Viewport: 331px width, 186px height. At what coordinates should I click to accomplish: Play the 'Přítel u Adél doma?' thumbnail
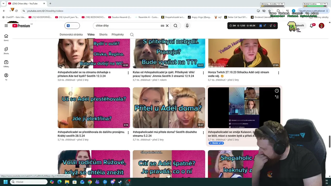click(169, 108)
